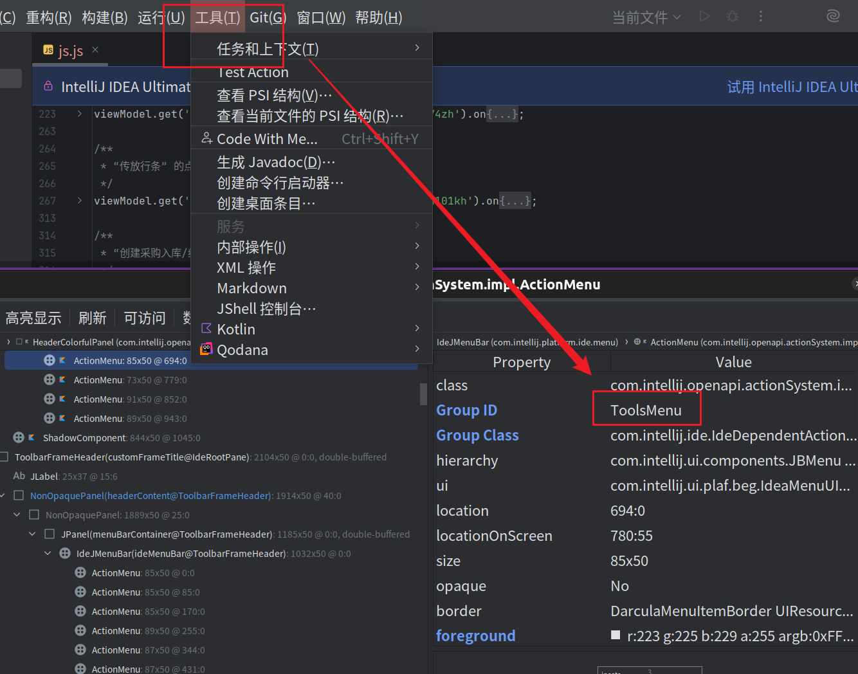This screenshot has height=674, width=858.
Task: Open the AI Assistant spiral icon
Action: pos(833,17)
